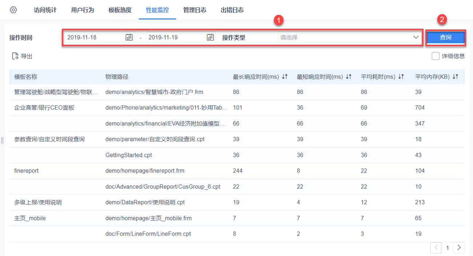Screen dimensions: 473x256
Task: Click 参数查询/自定义时间段查询 template cell
Action: (x=49, y=139)
